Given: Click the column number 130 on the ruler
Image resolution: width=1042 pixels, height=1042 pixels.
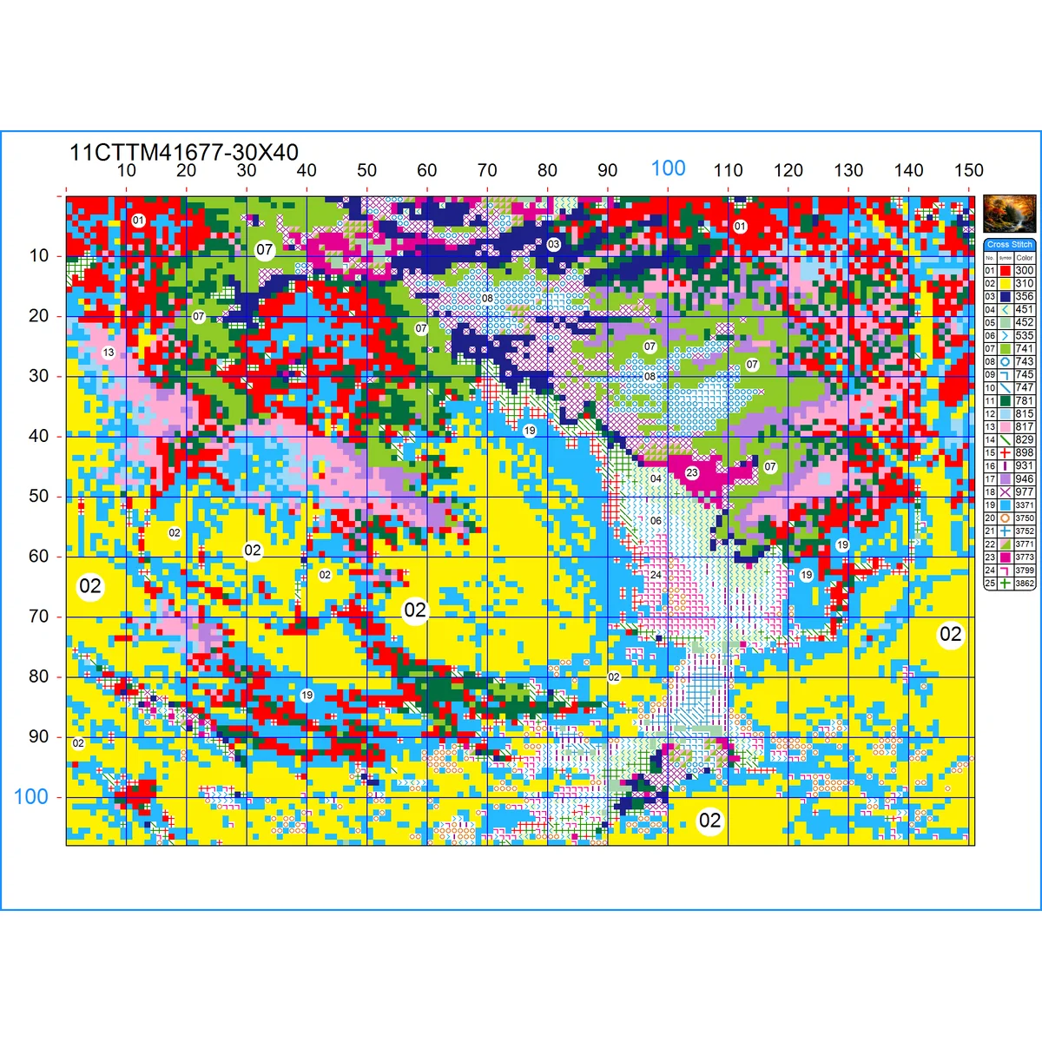Looking at the screenshot, I should pyautogui.click(x=848, y=170).
